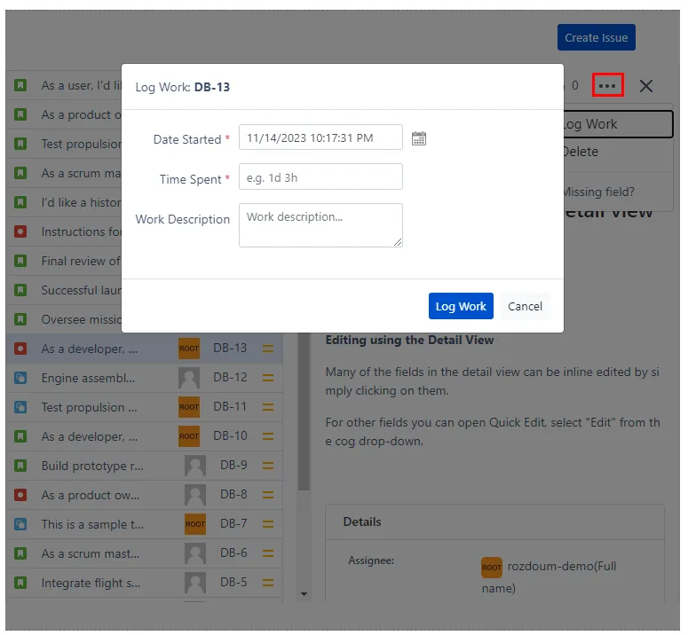Open the 'Final review of' issue row

64,261
